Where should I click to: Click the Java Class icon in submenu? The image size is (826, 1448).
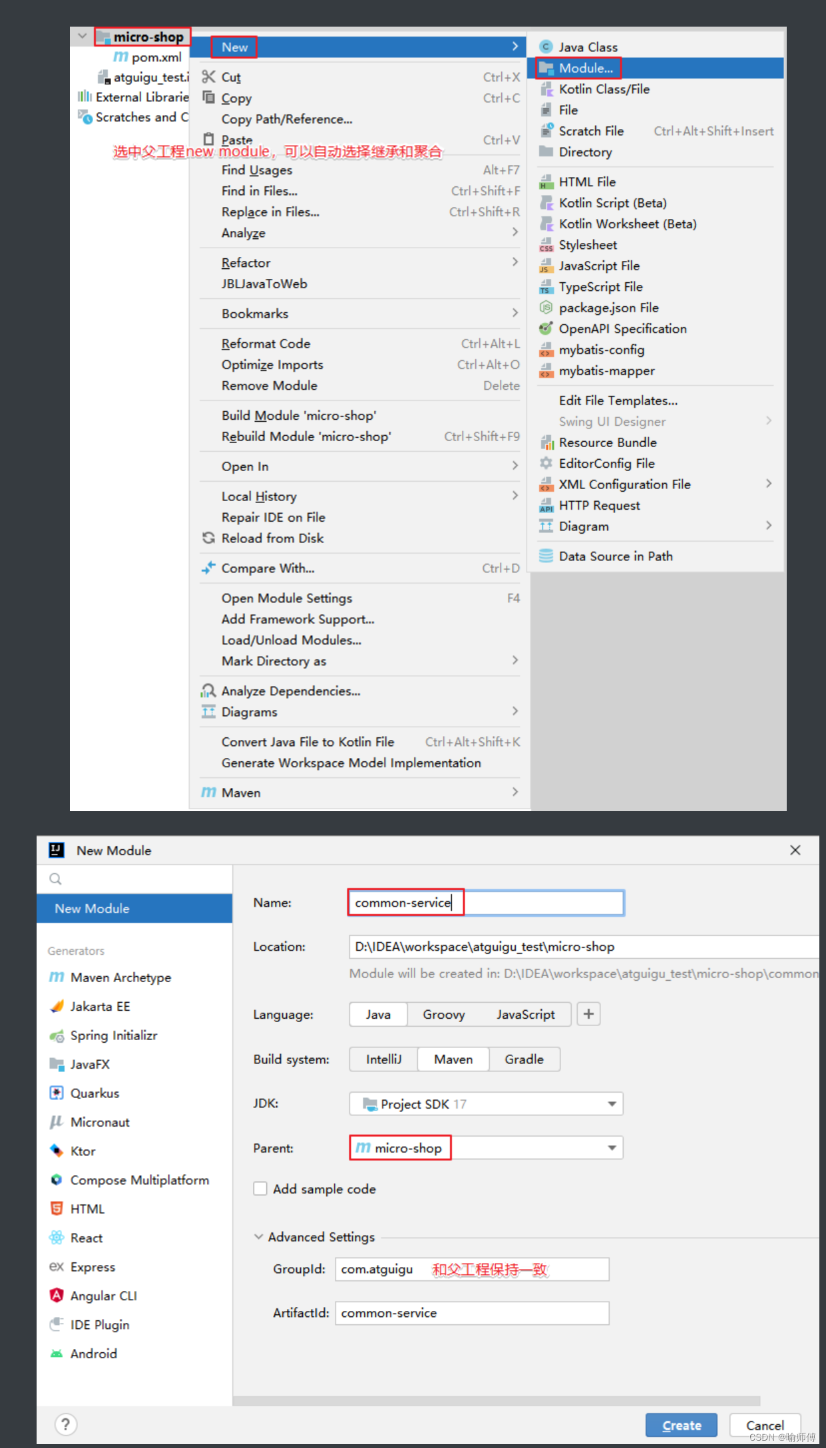(x=546, y=47)
